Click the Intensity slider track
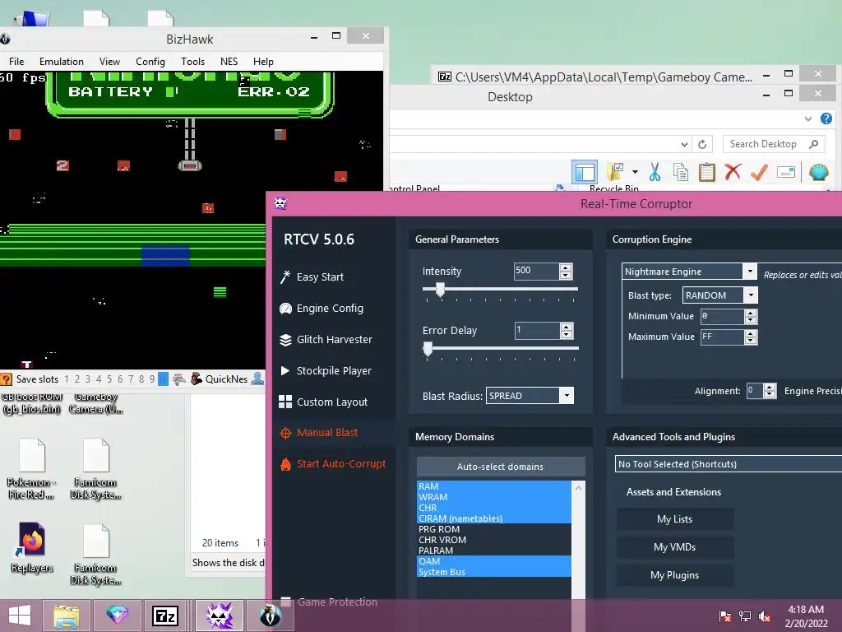The height and width of the screenshot is (632, 842). pyautogui.click(x=500, y=289)
